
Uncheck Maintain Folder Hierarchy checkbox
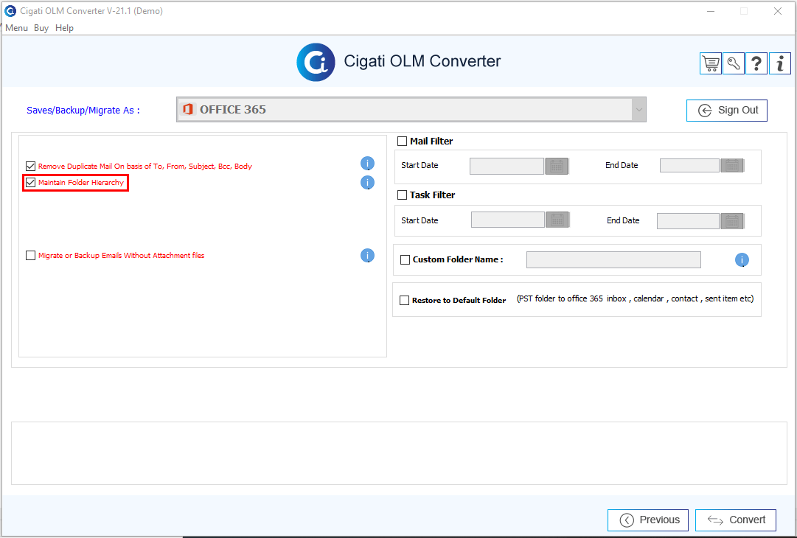pos(30,182)
